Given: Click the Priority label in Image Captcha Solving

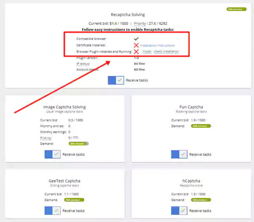Looking at the screenshot, I should (46, 138).
